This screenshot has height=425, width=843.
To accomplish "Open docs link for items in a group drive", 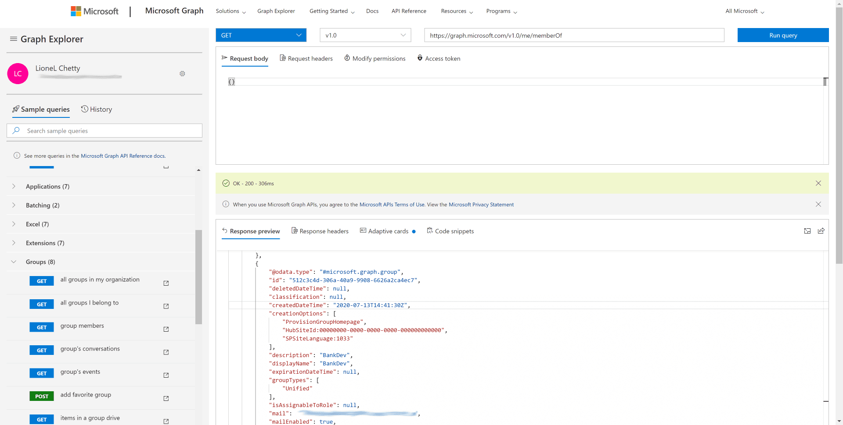I will pyautogui.click(x=166, y=421).
